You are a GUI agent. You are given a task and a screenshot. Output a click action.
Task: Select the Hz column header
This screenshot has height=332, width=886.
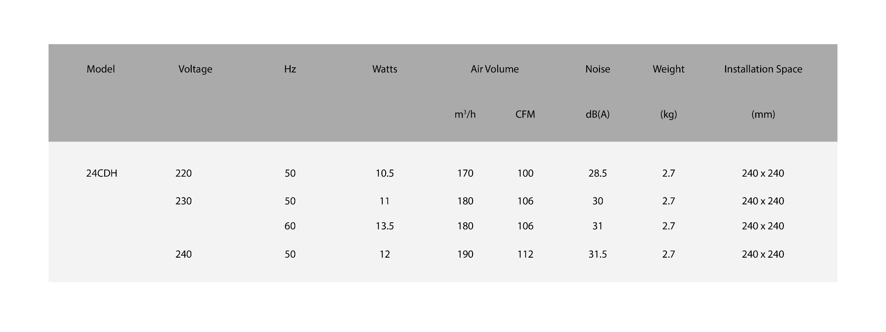[290, 69]
